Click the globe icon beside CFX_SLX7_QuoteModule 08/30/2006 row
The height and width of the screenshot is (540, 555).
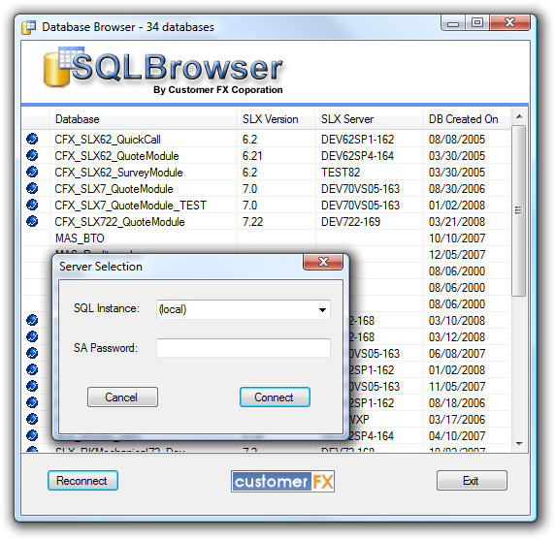32,188
